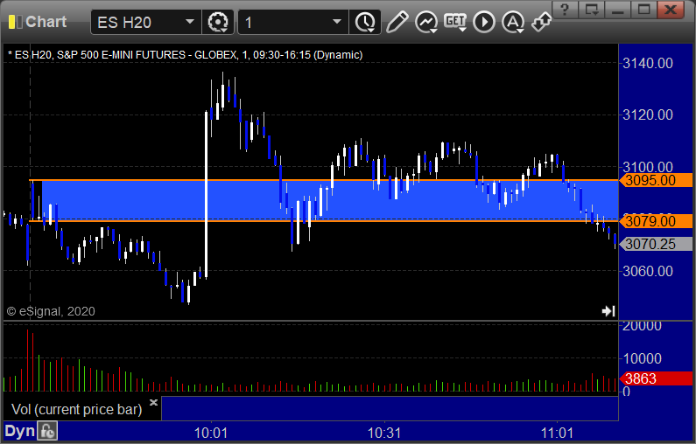Click the 10000 volume axis label
696x444 pixels.
pos(642,359)
